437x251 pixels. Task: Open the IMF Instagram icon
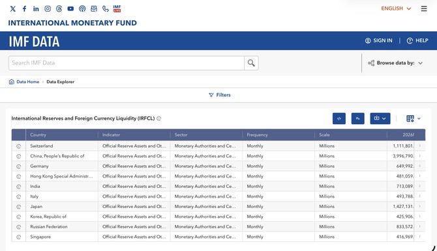coord(48,8)
